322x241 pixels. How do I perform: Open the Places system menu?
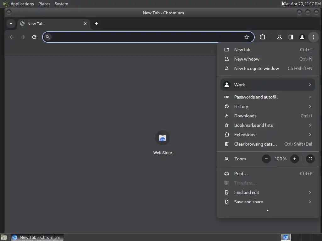[x=44, y=4]
